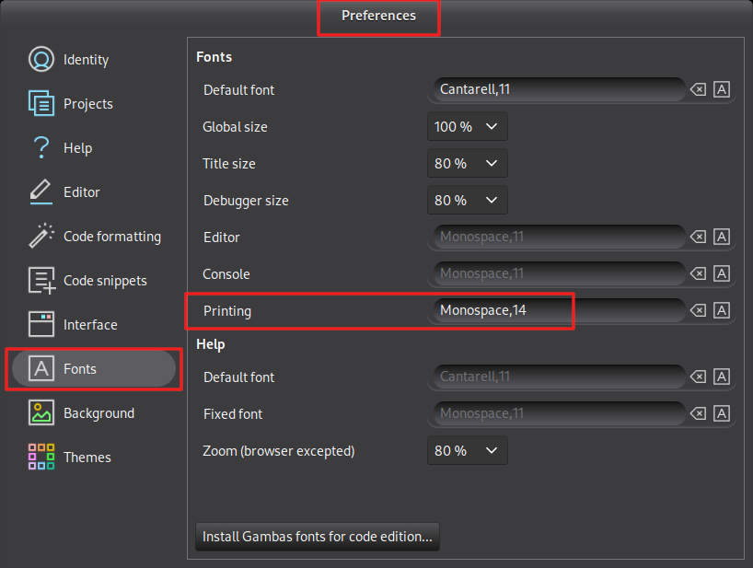The width and height of the screenshot is (753, 568).
Task: Clear the Help Default font value
Action: (x=699, y=377)
